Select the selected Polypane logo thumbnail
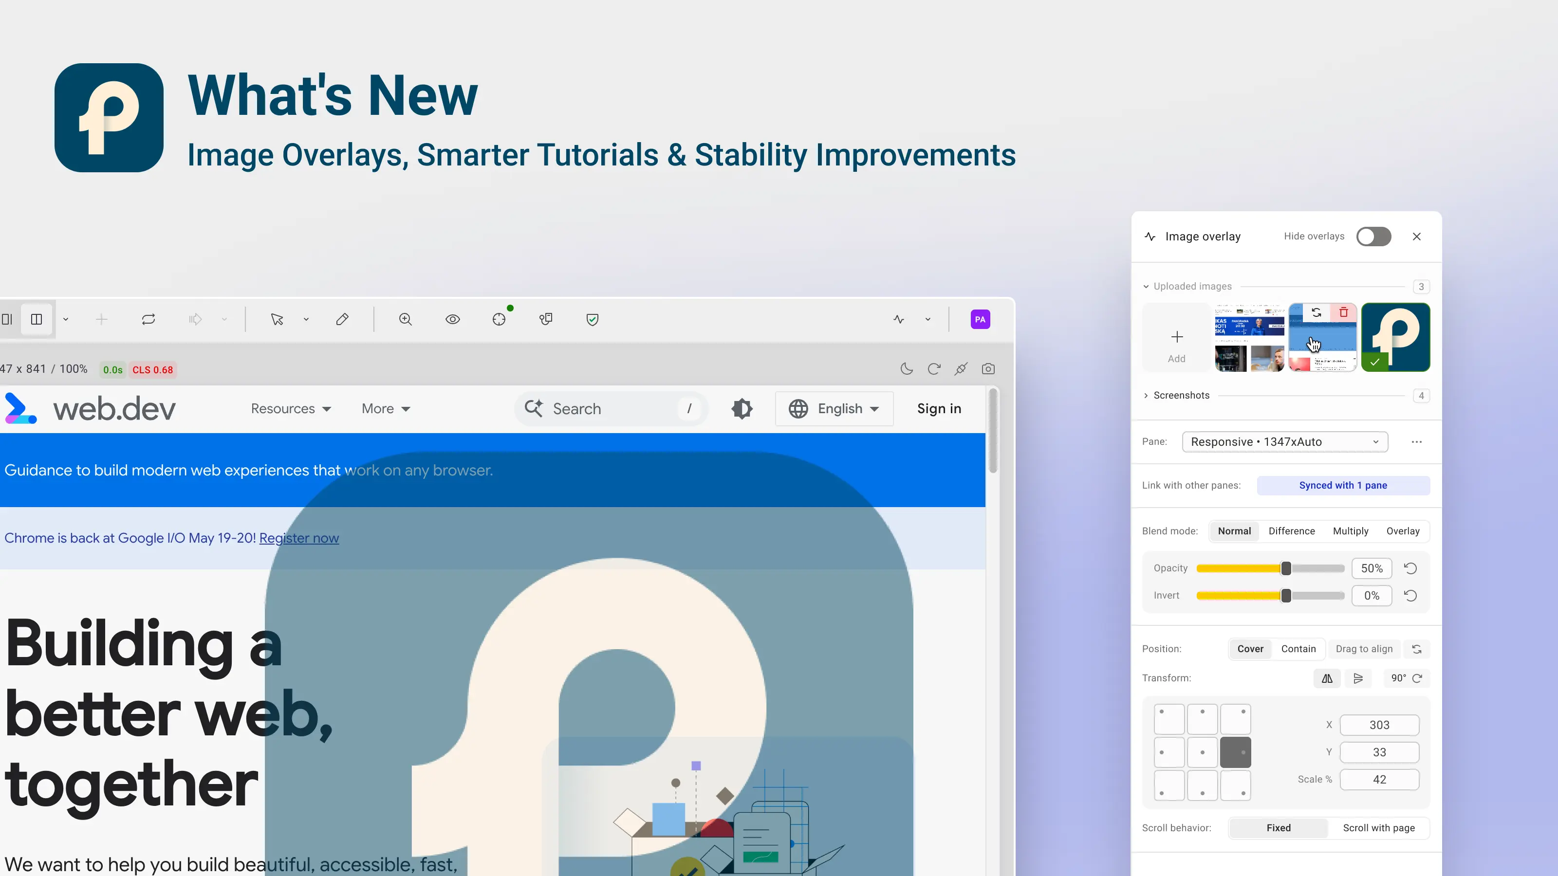 [x=1396, y=337]
